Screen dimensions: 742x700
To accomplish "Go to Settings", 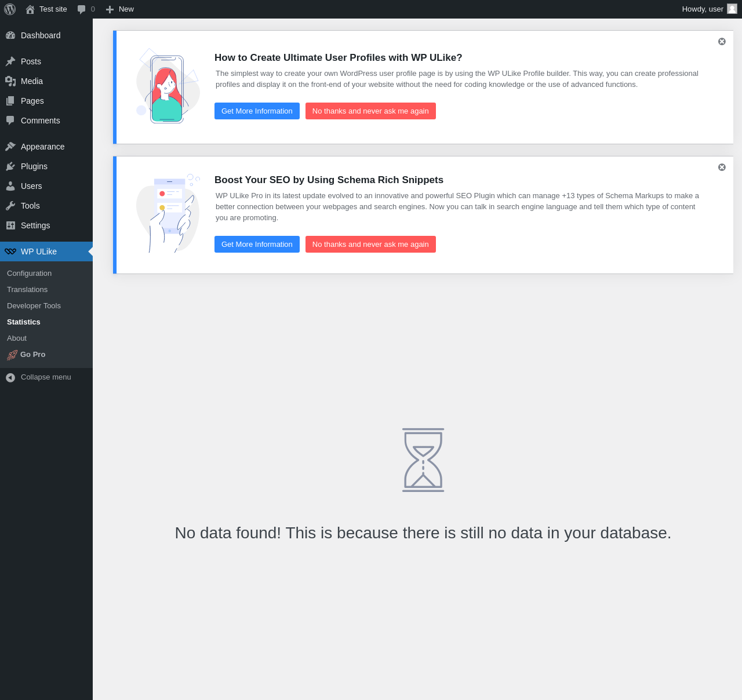I will (x=46, y=225).
